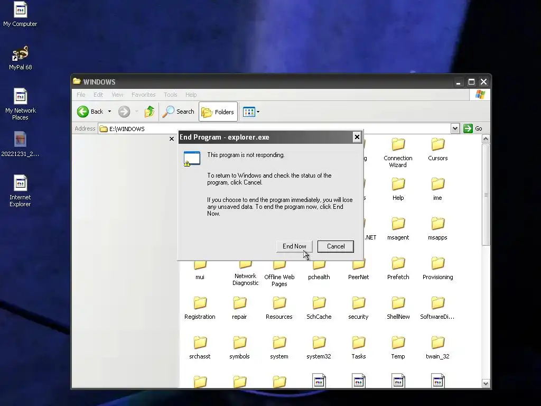This screenshot has height=406, width=541.
Task: Open the Views dropdown button
Action: 251,112
